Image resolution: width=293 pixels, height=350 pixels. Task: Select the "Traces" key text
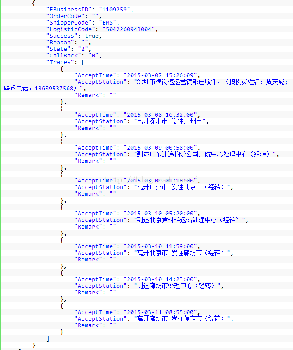point(60,62)
